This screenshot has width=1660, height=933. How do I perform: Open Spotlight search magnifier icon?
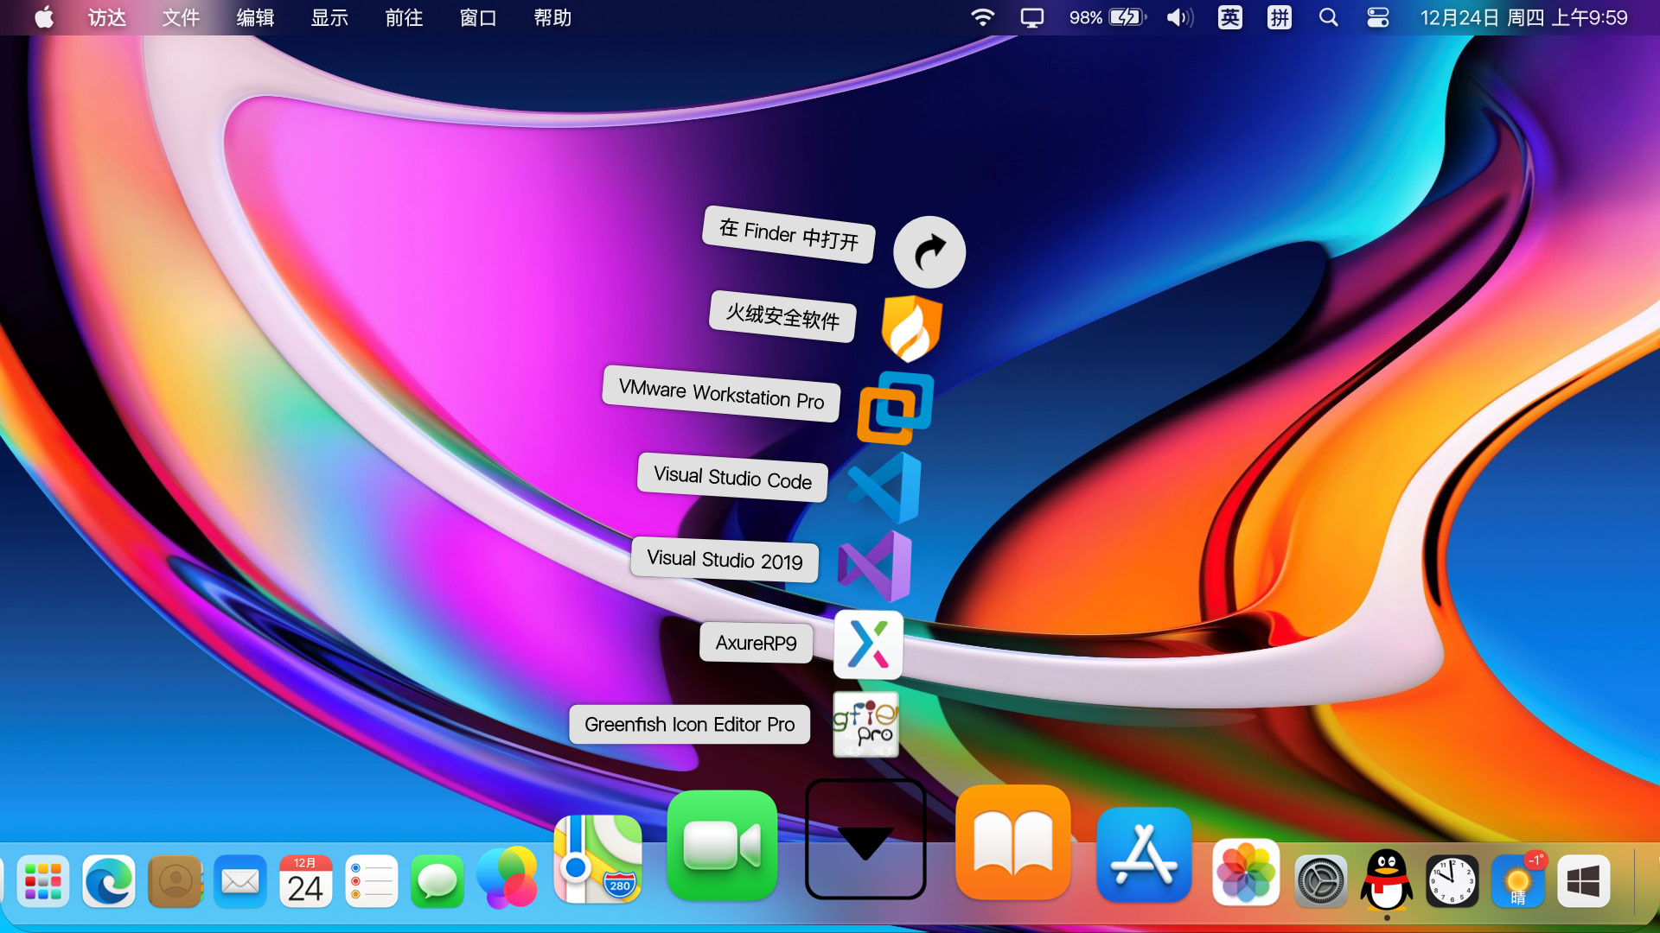[x=1329, y=17]
